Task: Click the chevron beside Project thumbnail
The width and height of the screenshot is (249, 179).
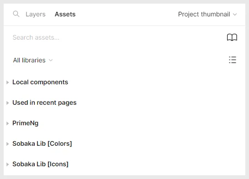Action: pos(235,15)
